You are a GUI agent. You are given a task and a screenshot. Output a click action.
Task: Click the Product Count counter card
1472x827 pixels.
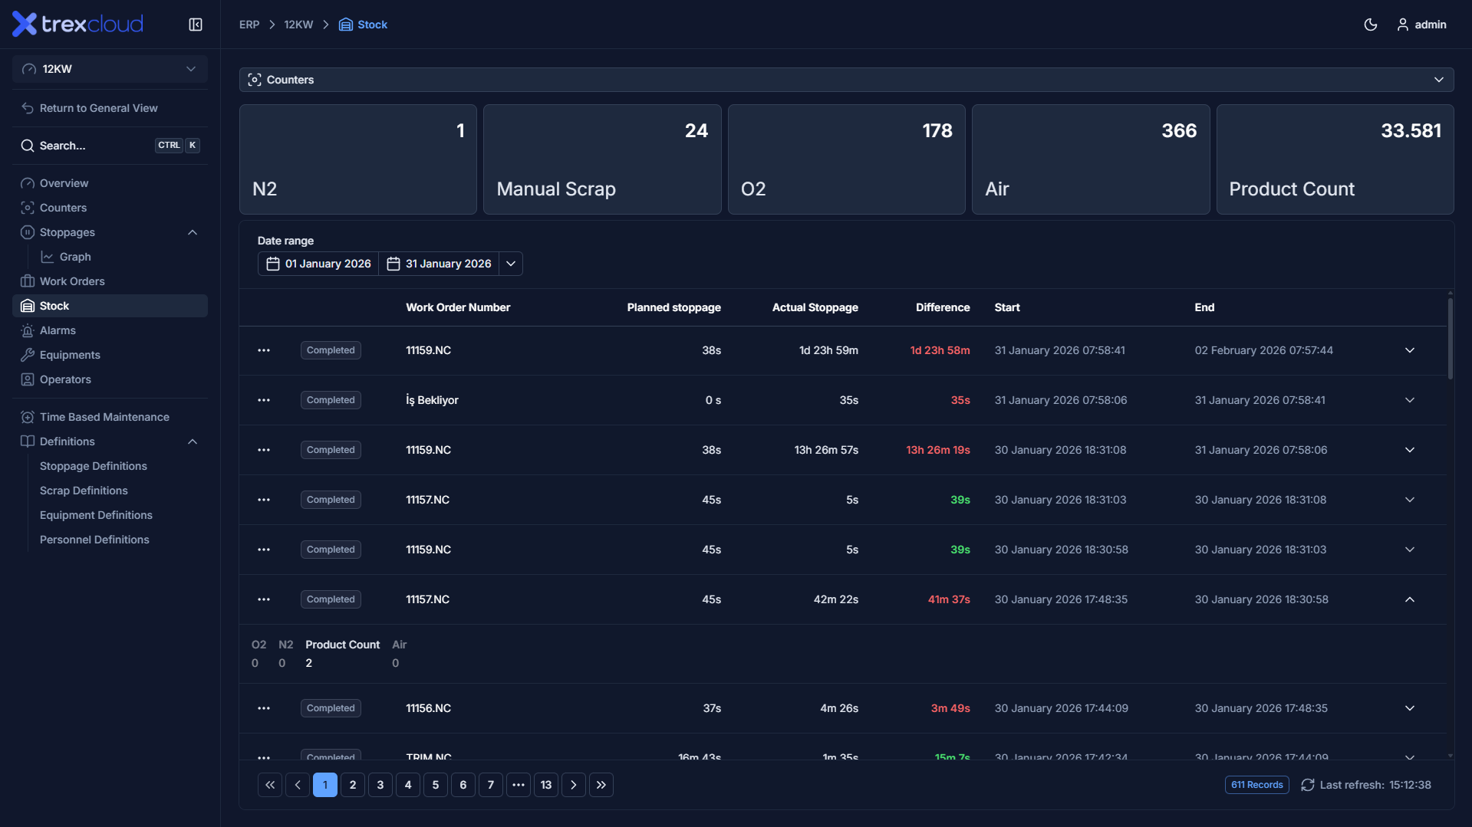tap(1335, 159)
